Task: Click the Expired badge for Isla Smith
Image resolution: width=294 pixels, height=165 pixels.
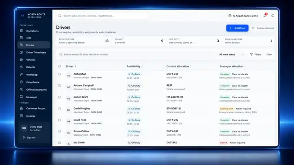Action: [224, 143]
